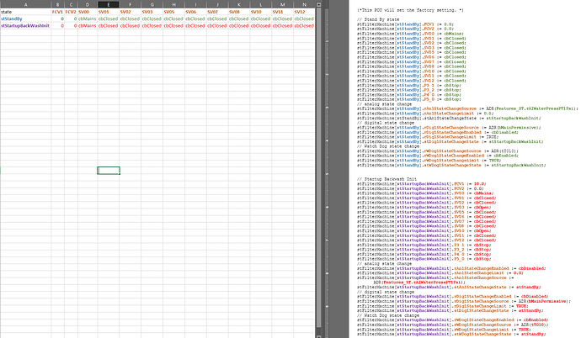Select column B header in spreadsheet
Image resolution: width=581 pixels, height=338 pixels.
[x=58, y=4]
